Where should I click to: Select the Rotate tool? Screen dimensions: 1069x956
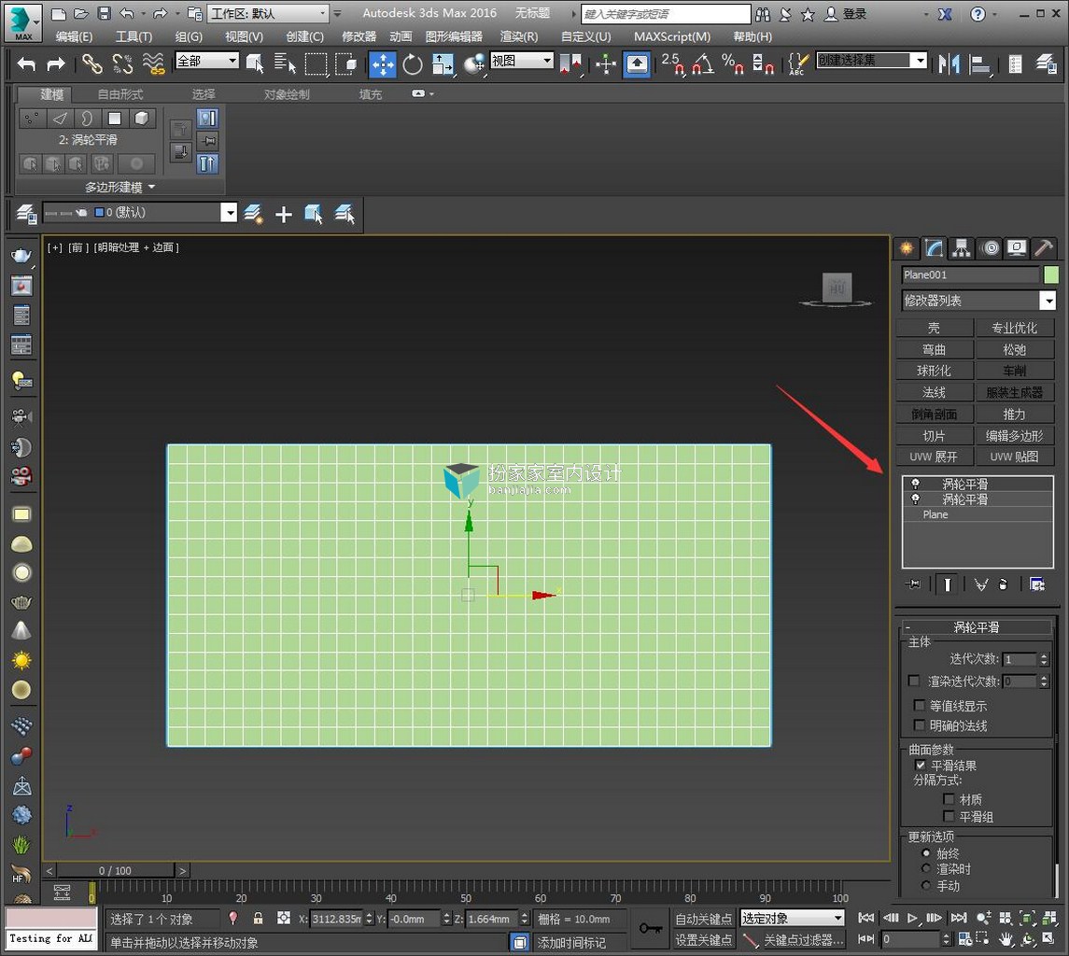coord(413,64)
